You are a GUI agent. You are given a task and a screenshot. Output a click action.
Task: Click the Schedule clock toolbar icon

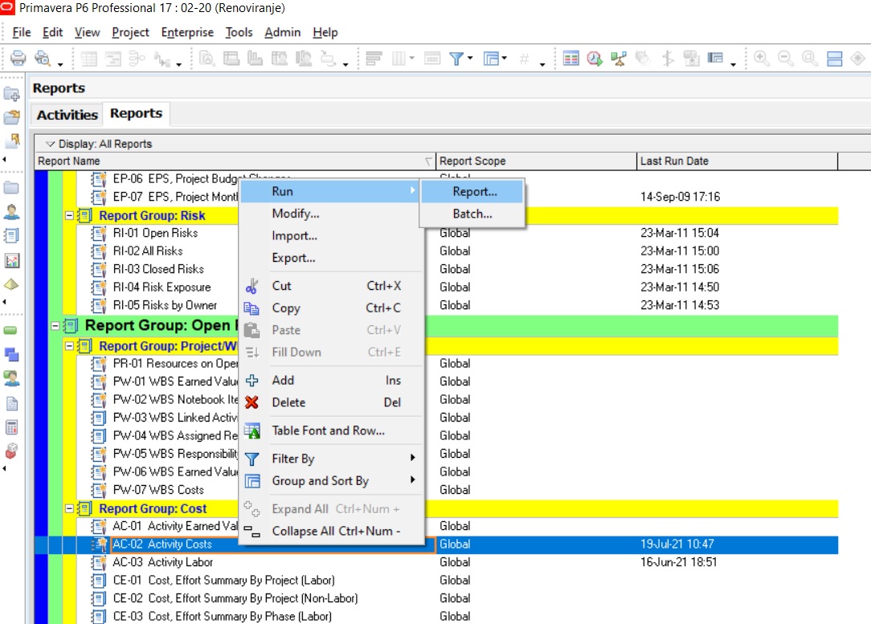point(595,59)
